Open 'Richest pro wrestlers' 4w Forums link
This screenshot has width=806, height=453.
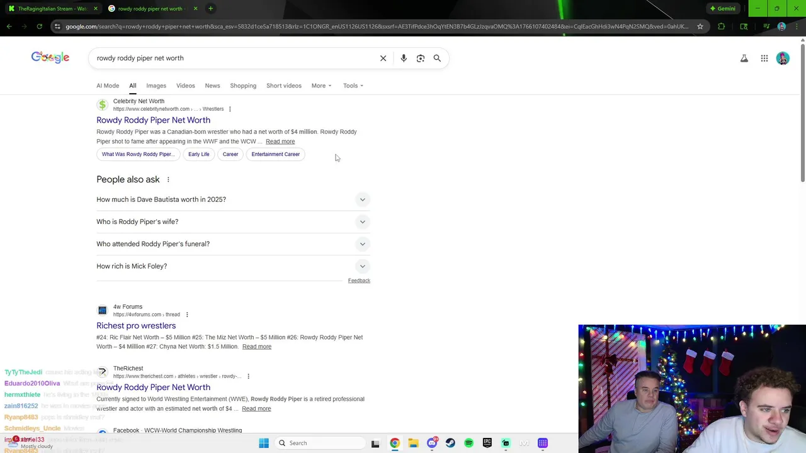coord(136,326)
